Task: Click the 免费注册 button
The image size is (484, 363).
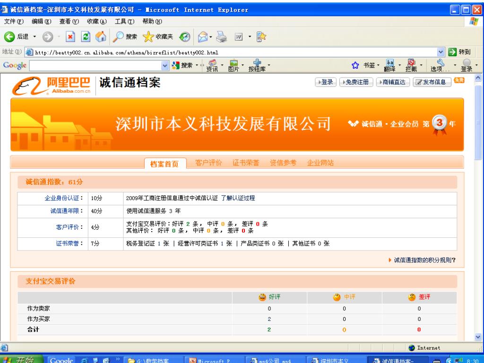Action: (356, 82)
